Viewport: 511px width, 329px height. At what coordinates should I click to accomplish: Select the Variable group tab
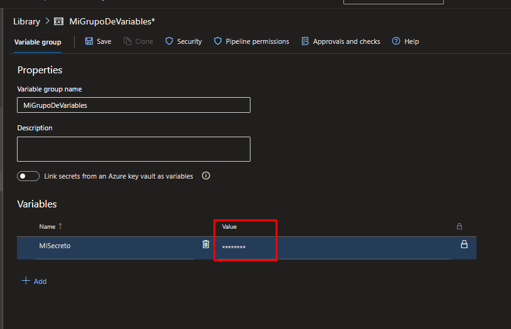click(x=38, y=42)
